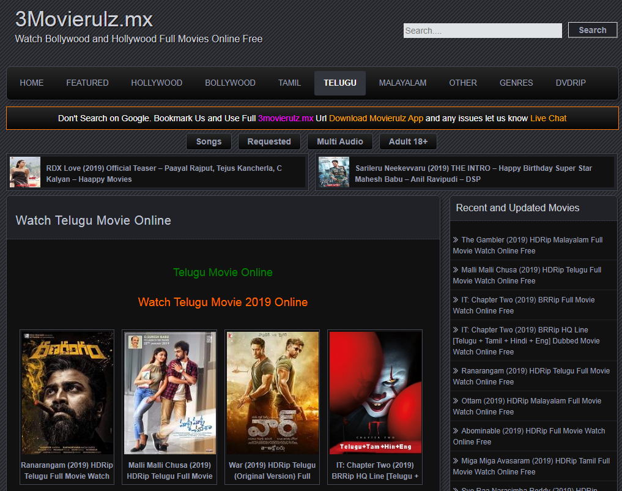The height and width of the screenshot is (491, 622).
Task: Open Abominable (2019) HDRip sidebar link
Action: coord(529,437)
